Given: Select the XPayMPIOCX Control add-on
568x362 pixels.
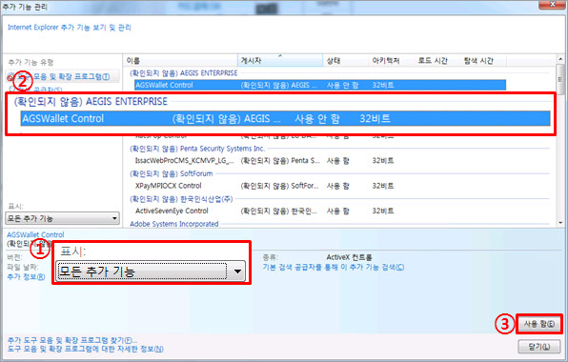Looking at the screenshot, I should [320, 186].
